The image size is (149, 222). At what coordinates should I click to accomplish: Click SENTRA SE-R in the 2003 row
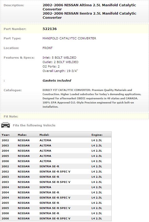[x=49, y=177]
